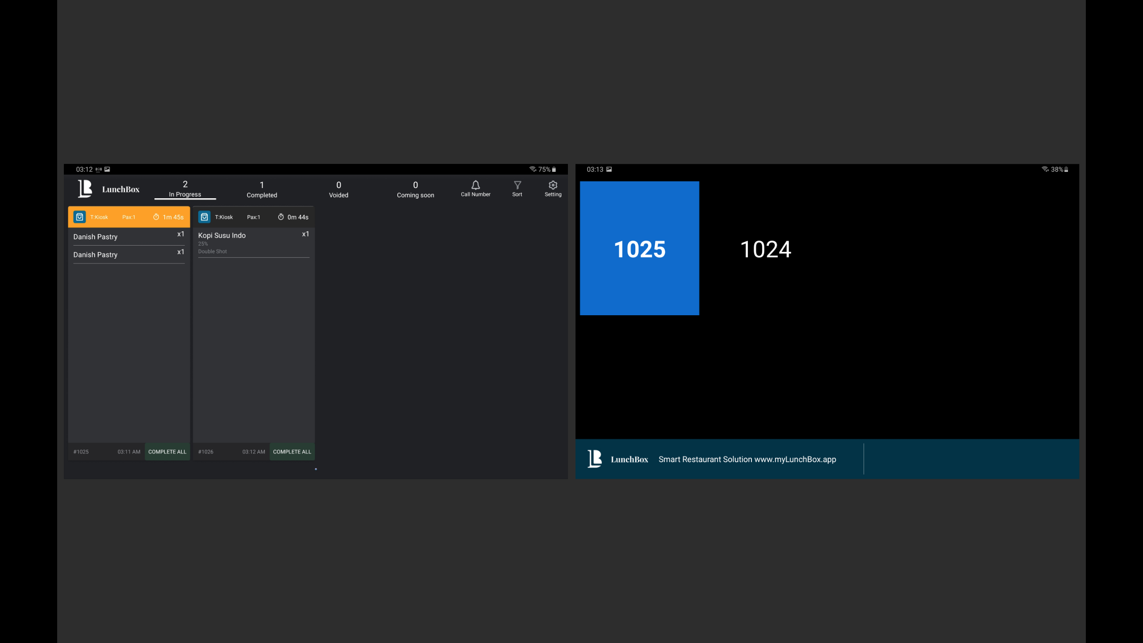Click the blue 1025 queue number tile
This screenshot has height=643, width=1143.
coord(639,248)
